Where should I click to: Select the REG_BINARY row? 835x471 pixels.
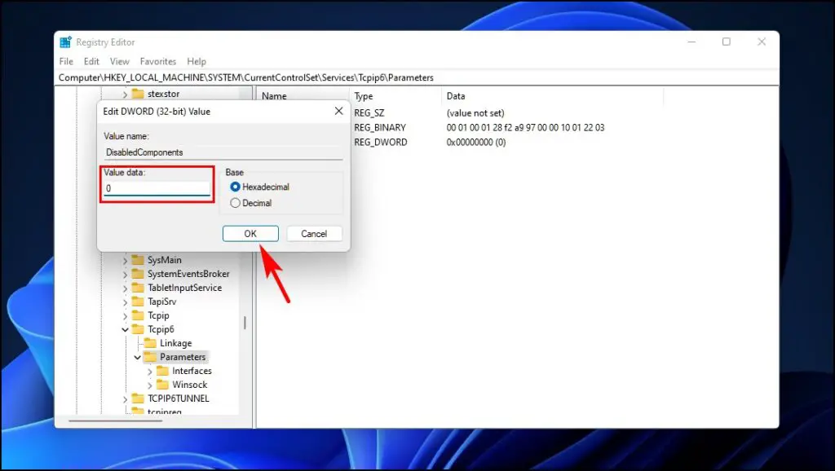380,128
